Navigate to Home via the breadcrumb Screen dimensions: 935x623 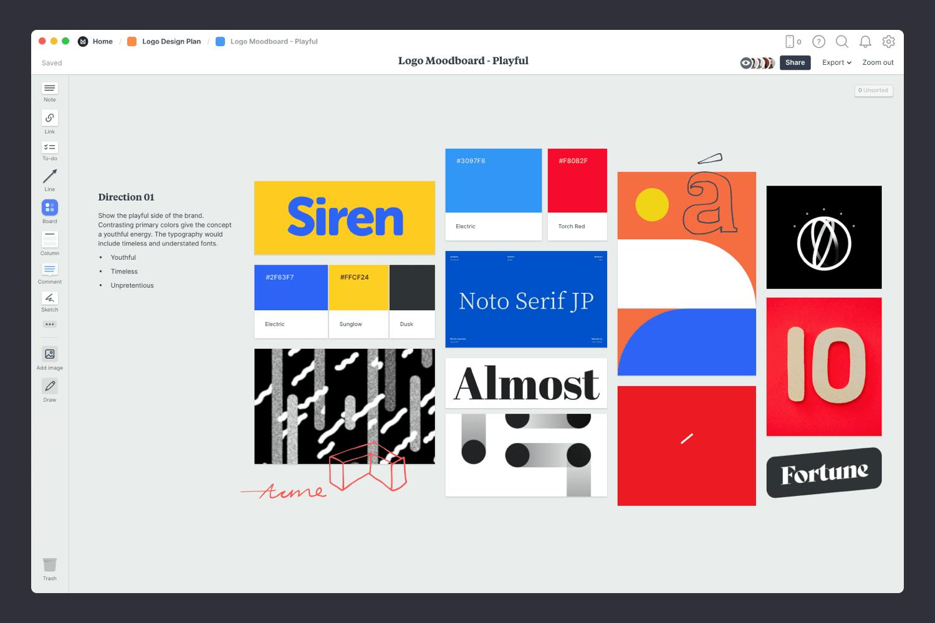pos(102,41)
